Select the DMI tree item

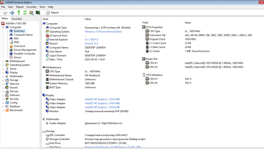pos(16,38)
